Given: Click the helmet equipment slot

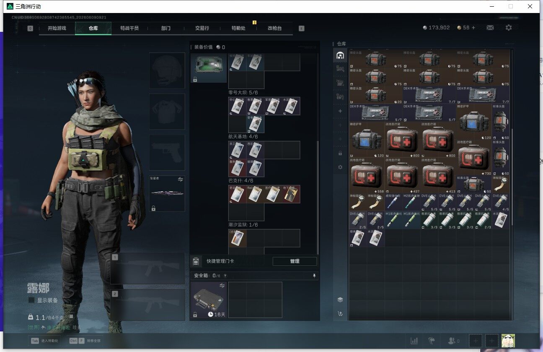Looking at the screenshot, I should (167, 70).
